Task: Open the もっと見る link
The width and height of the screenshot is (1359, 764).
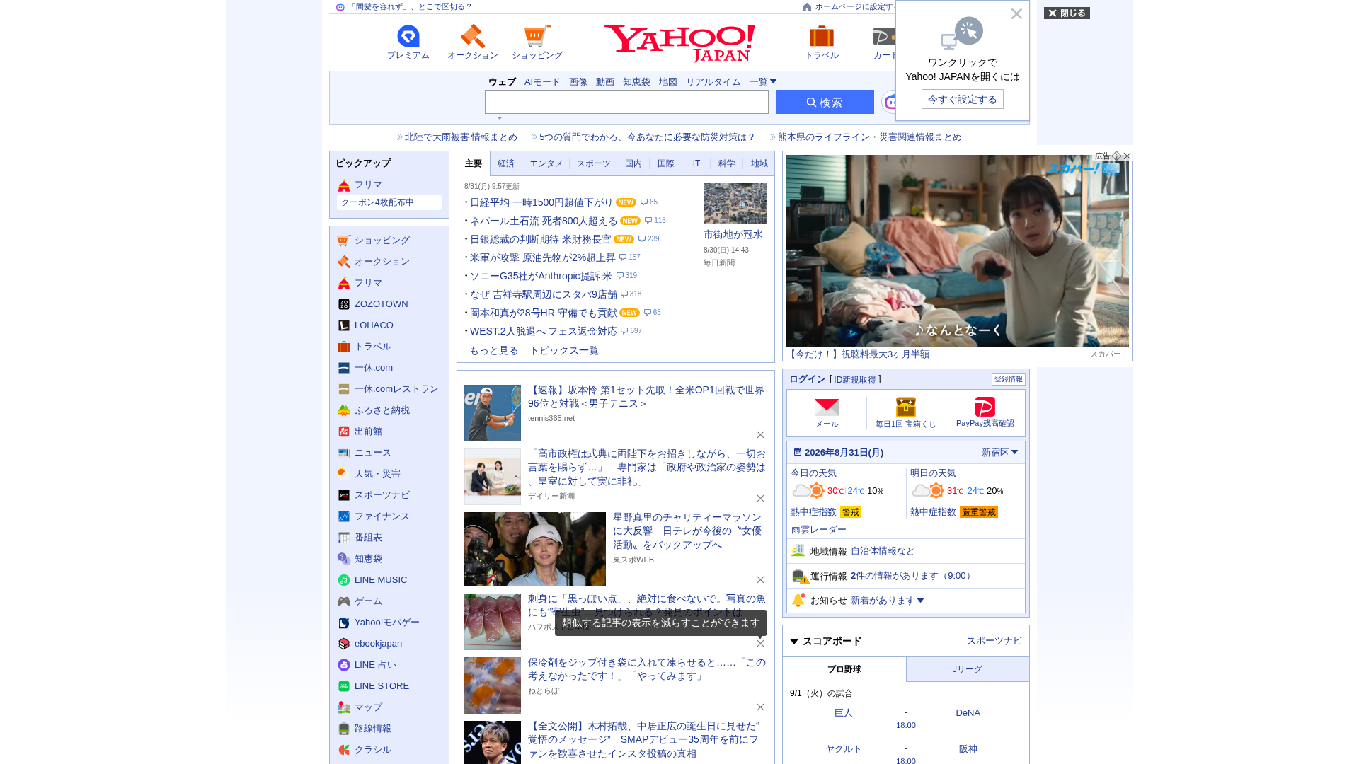Action: coord(494,351)
